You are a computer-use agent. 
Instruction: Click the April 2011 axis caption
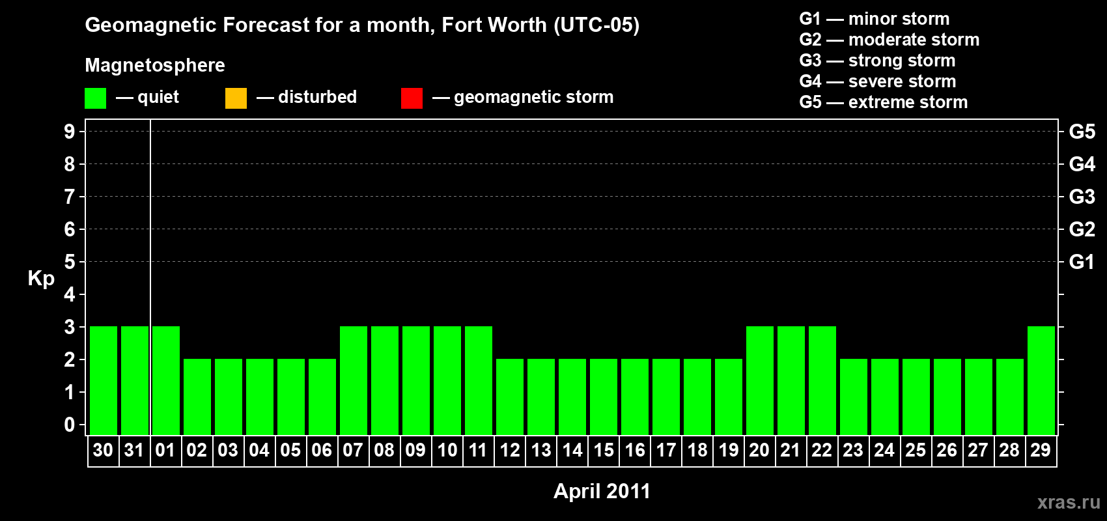(x=602, y=491)
